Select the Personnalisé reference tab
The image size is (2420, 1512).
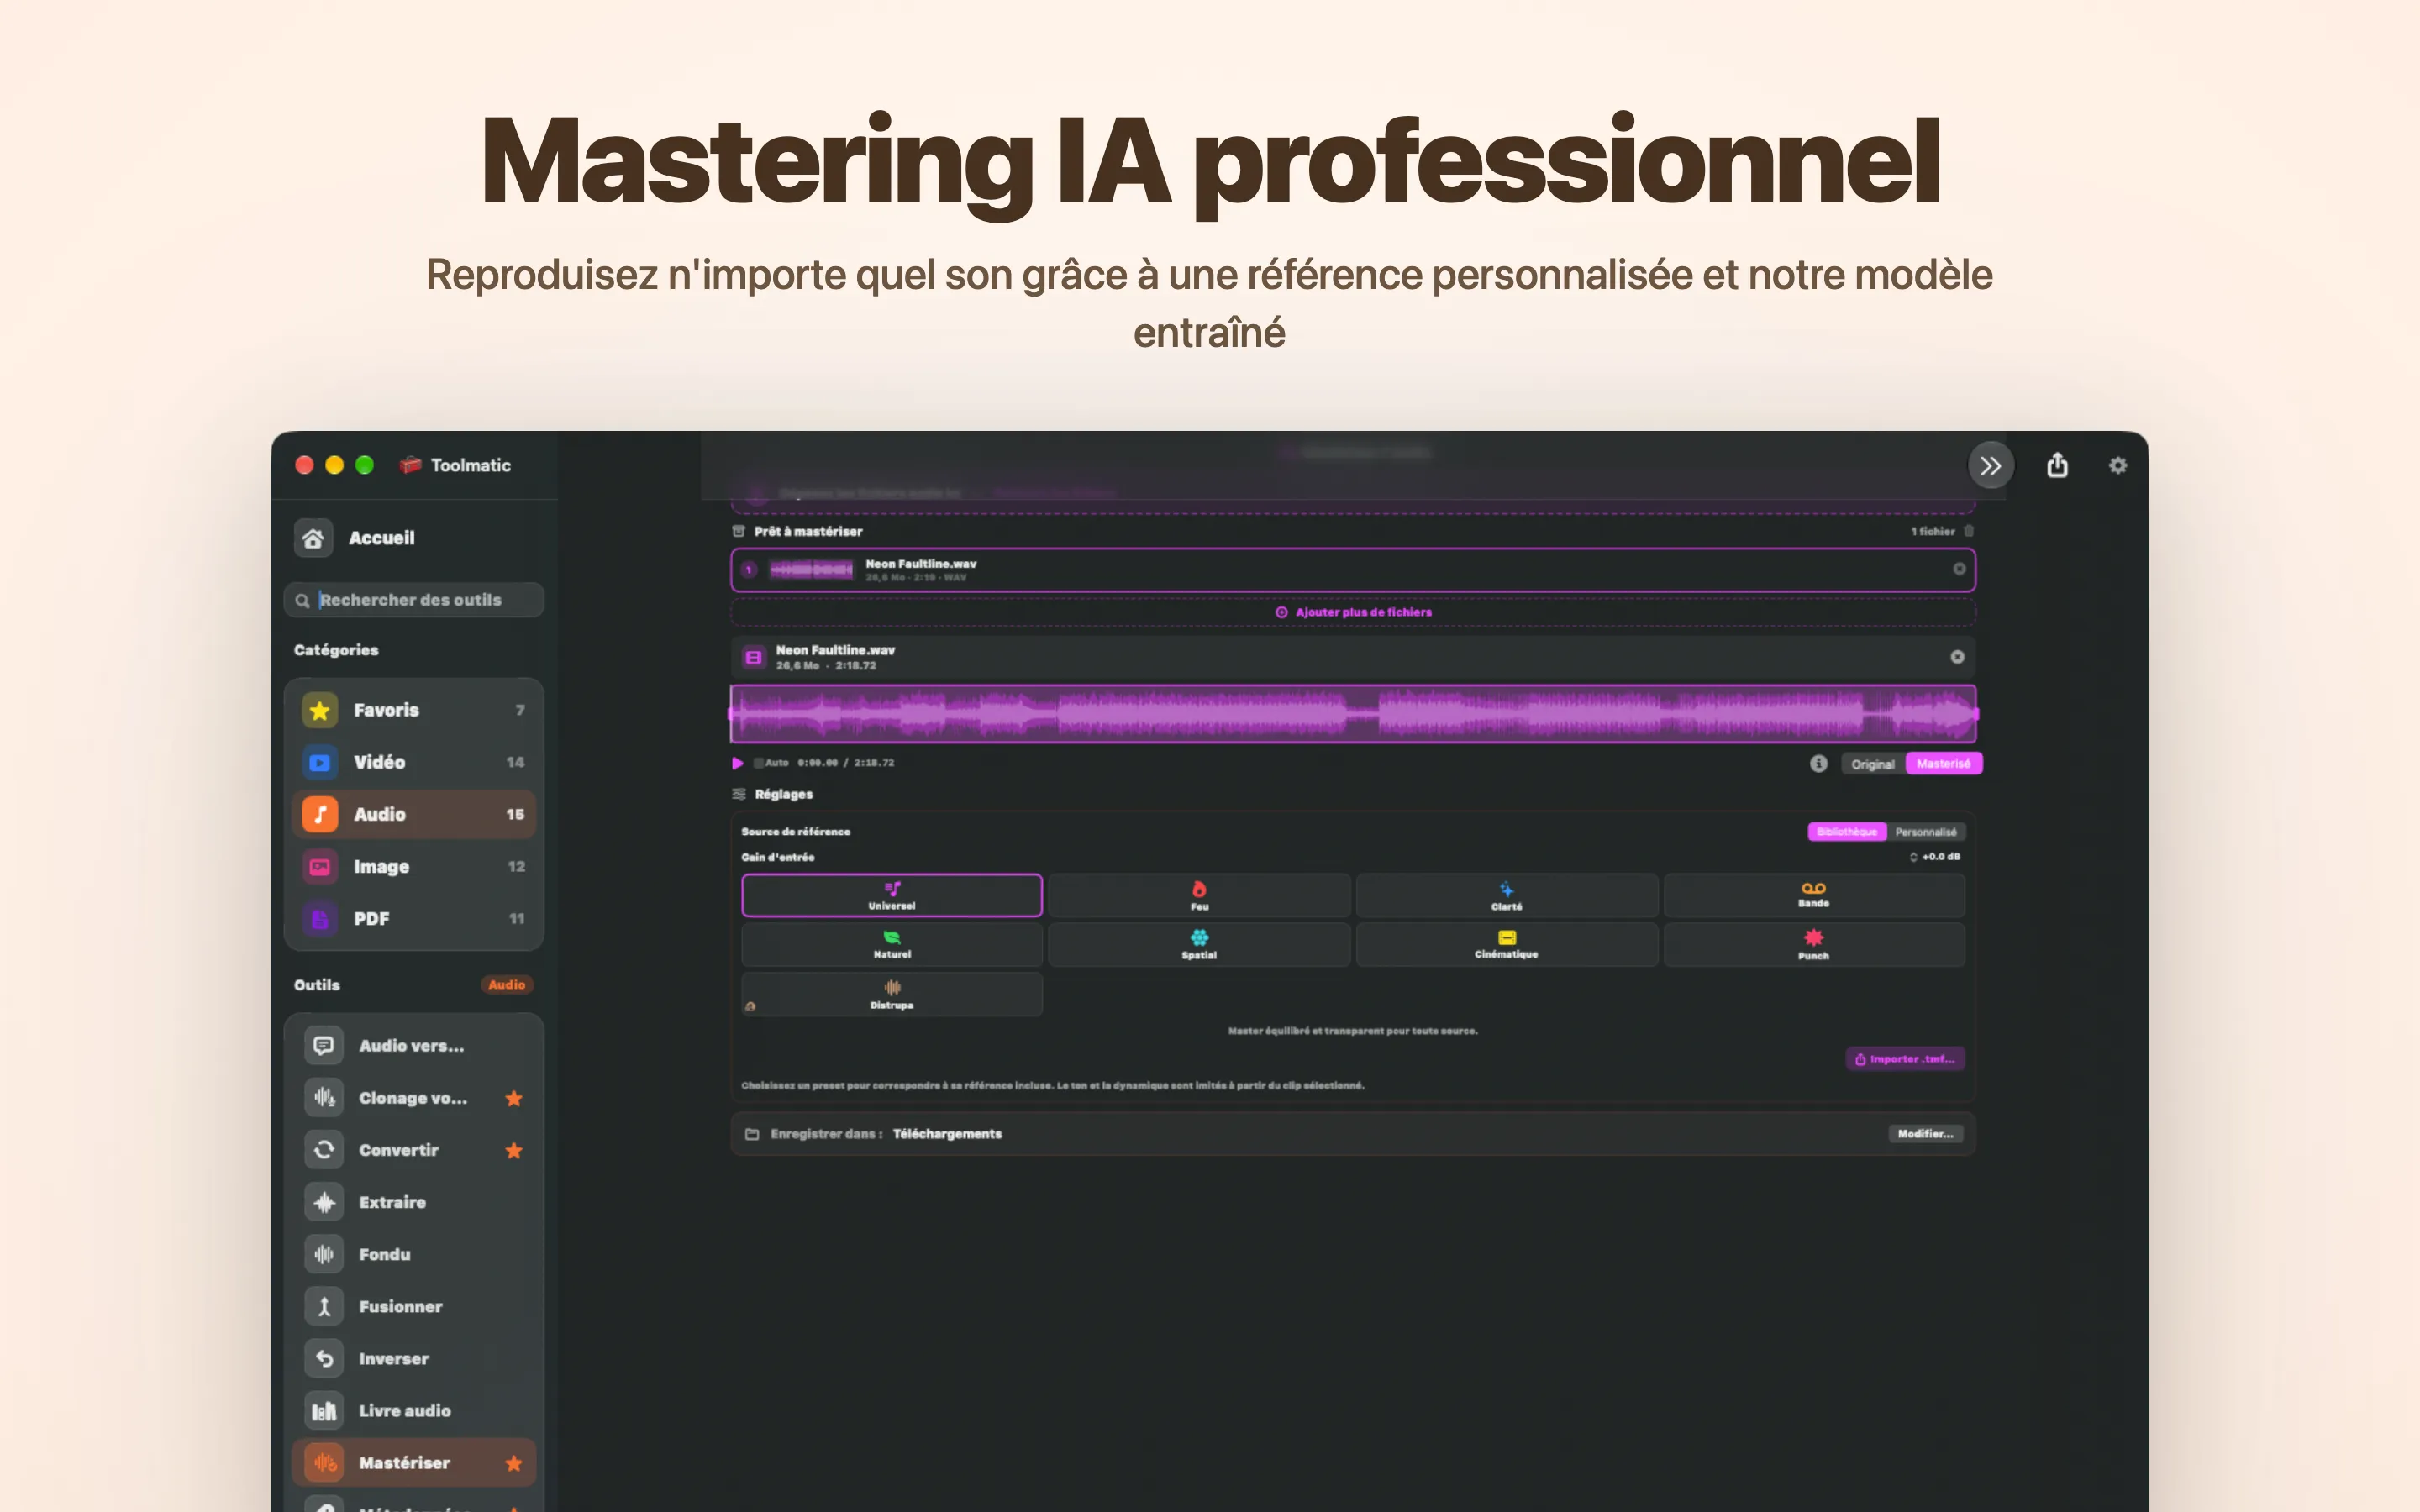click(x=1925, y=832)
